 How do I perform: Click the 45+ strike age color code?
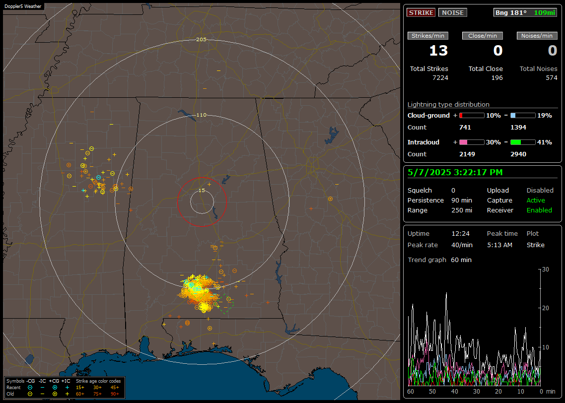[115, 388]
